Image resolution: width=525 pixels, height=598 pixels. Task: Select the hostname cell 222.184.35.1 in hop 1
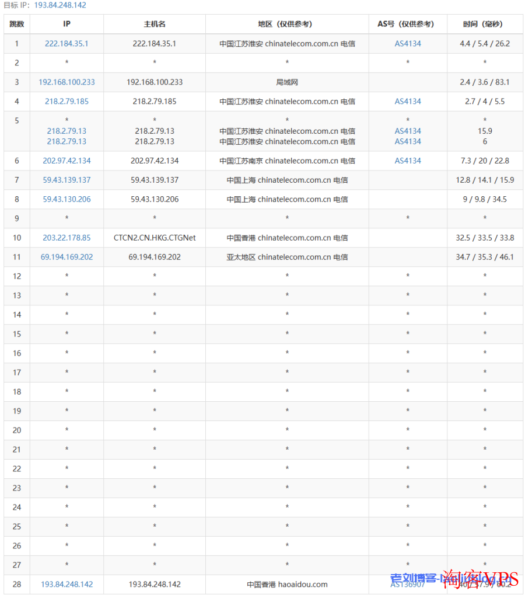155,43
